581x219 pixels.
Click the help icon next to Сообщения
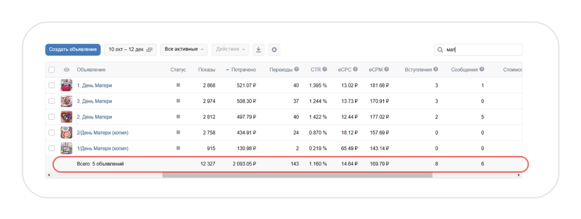(482, 70)
